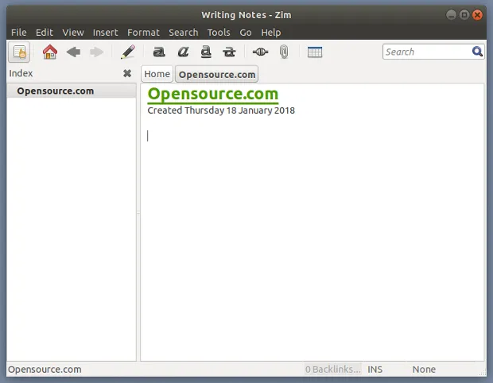Toggle the pencil edit-mode icon
The height and width of the screenshot is (383, 493).
pyautogui.click(x=127, y=52)
